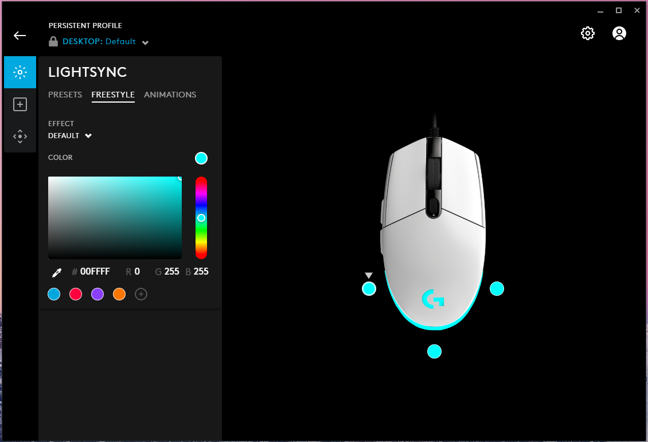Switch to the PRESETS tab
648x442 pixels.
pyautogui.click(x=65, y=95)
